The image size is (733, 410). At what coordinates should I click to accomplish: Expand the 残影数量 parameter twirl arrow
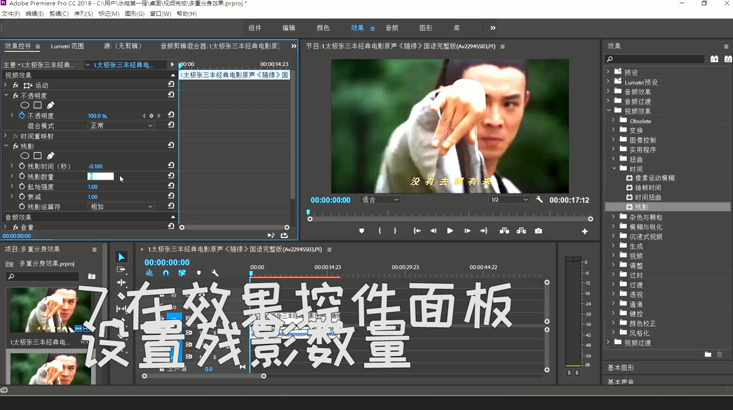coord(12,176)
